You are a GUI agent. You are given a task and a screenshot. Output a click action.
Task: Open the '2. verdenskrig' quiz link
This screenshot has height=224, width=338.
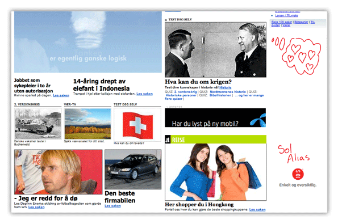coord(185,92)
